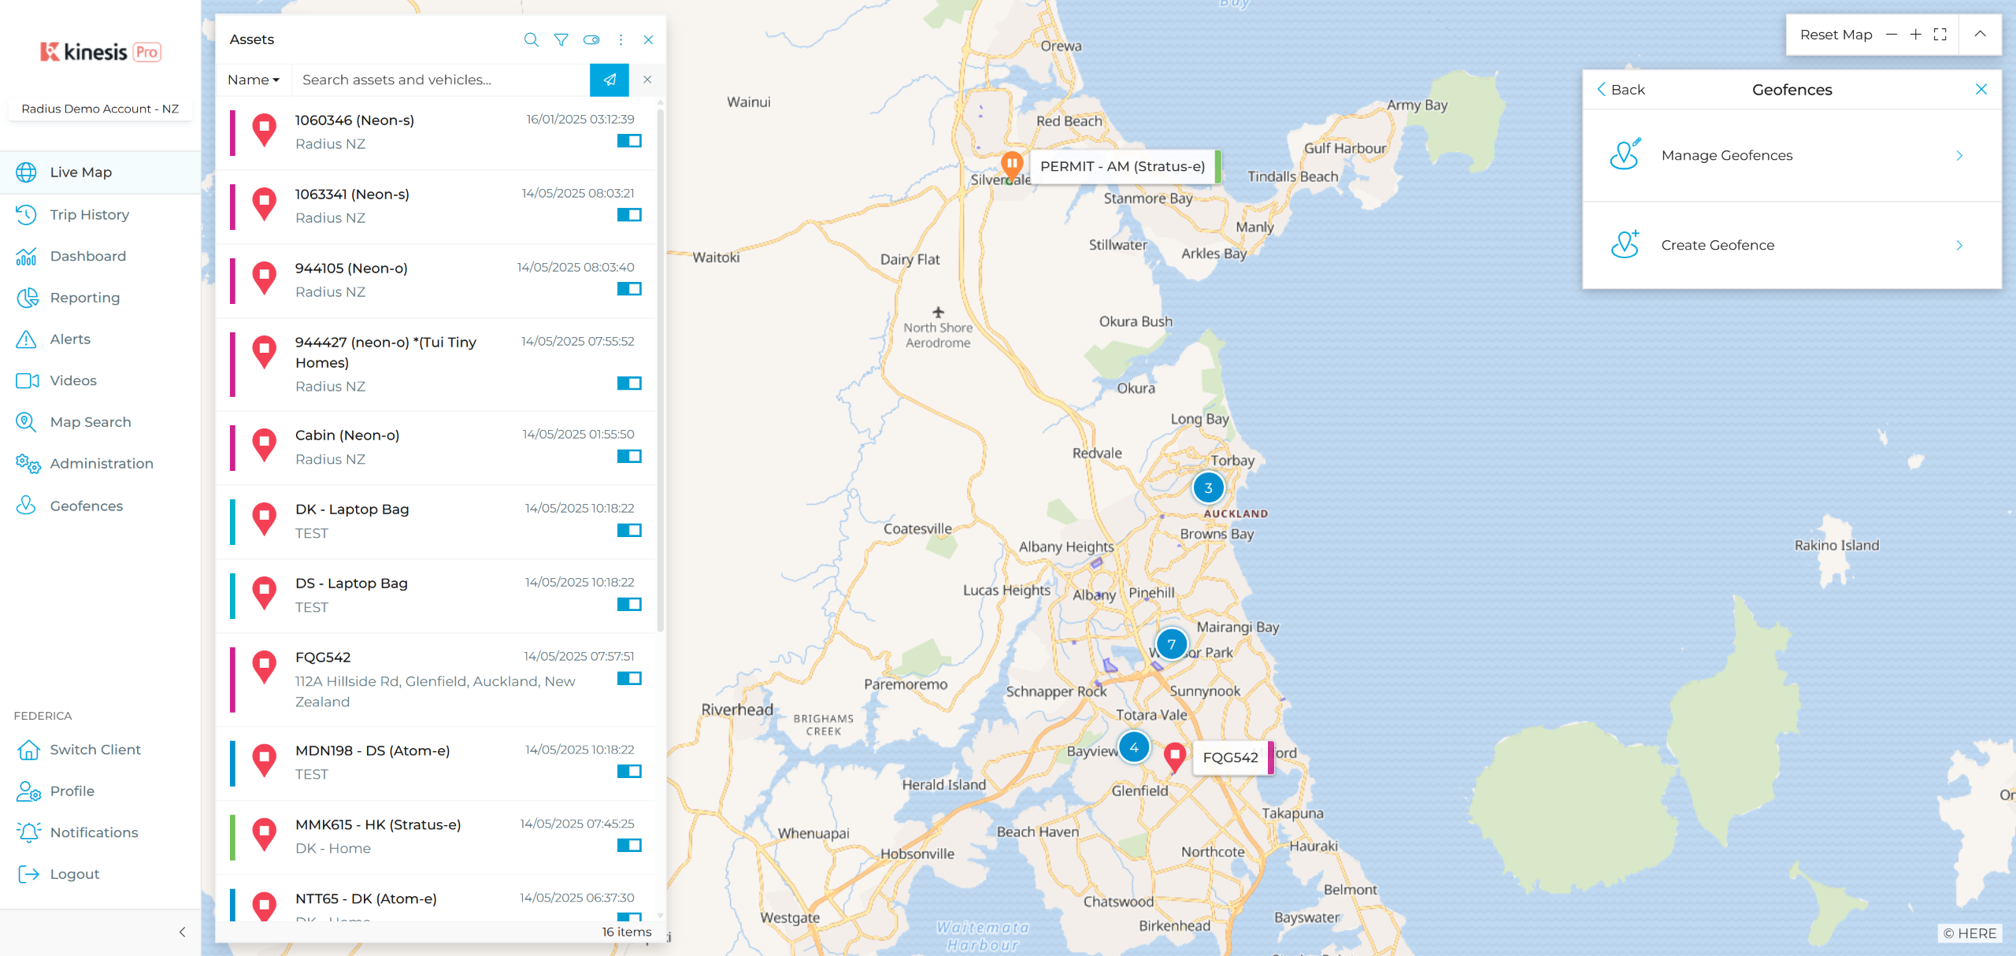This screenshot has height=956, width=2016.
Task: Click the Reset Map button
Action: [x=1835, y=35]
